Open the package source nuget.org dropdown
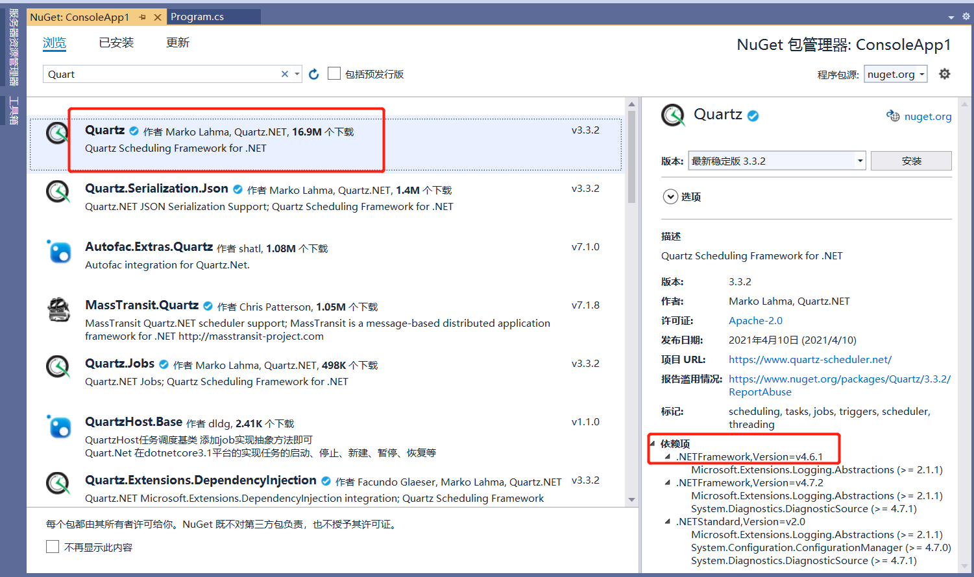974x577 pixels. point(895,74)
